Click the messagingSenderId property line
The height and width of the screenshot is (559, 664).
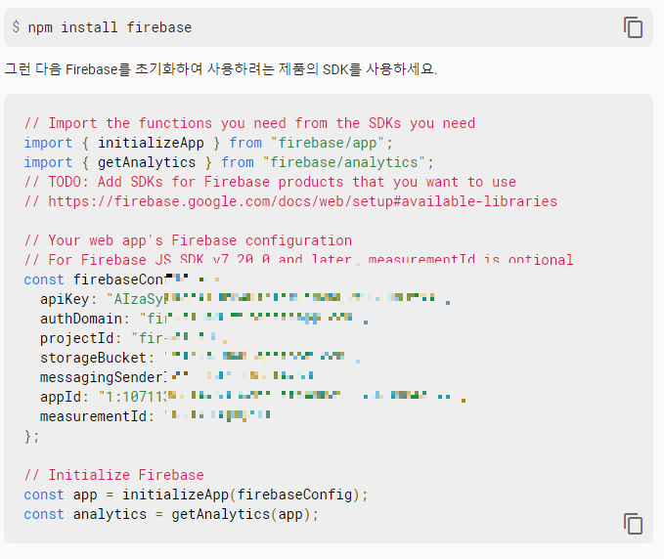click(x=177, y=377)
